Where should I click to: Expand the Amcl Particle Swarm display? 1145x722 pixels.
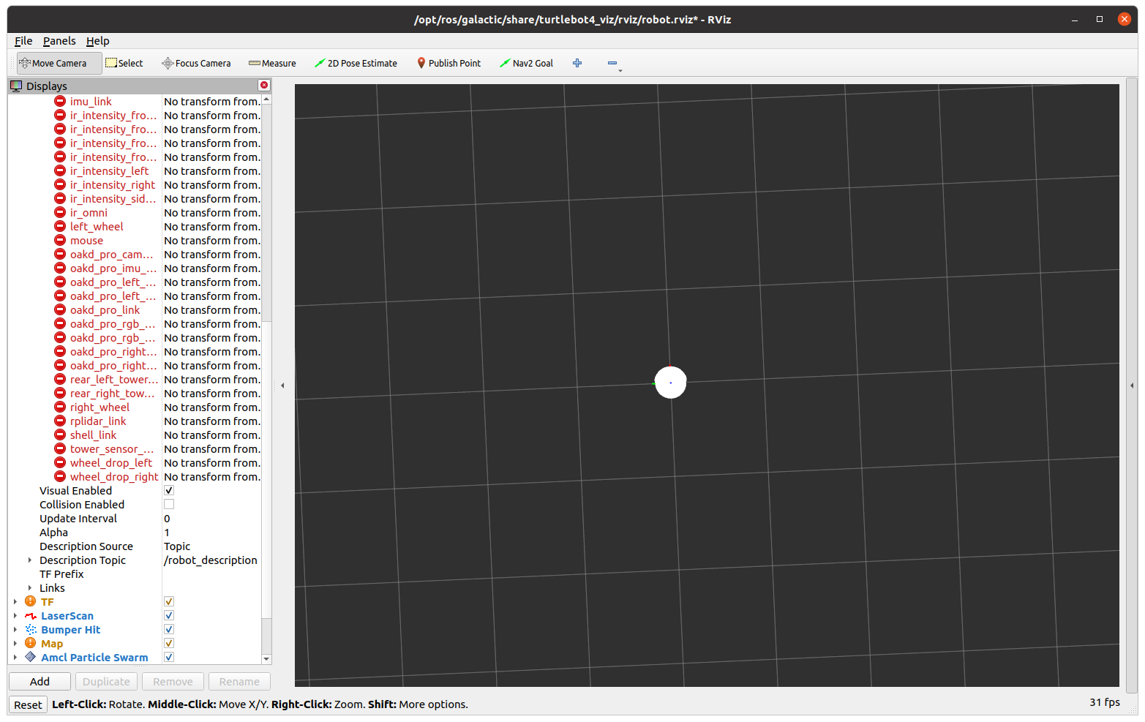point(16,657)
